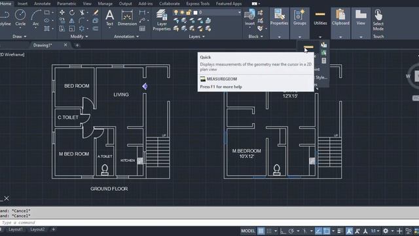The height and width of the screenshot is (236, 419).
Task: Select the Copy tool in the Modify panel
Action: click(62, 20)
